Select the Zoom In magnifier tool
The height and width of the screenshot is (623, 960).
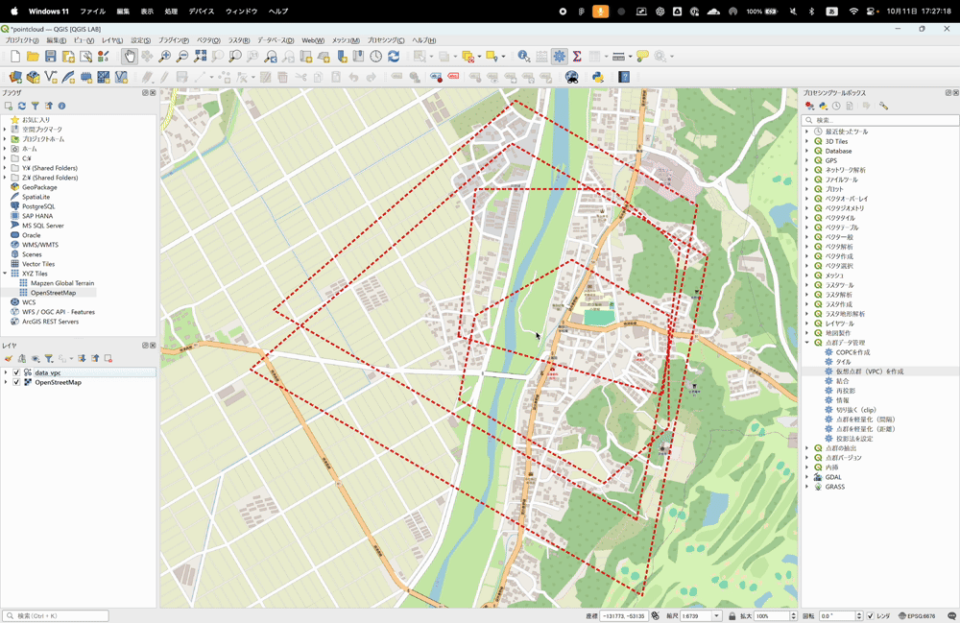pyautogui.click(x=165, y=57)
